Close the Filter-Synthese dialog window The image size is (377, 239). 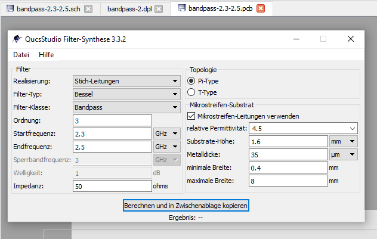pos(351,39)
